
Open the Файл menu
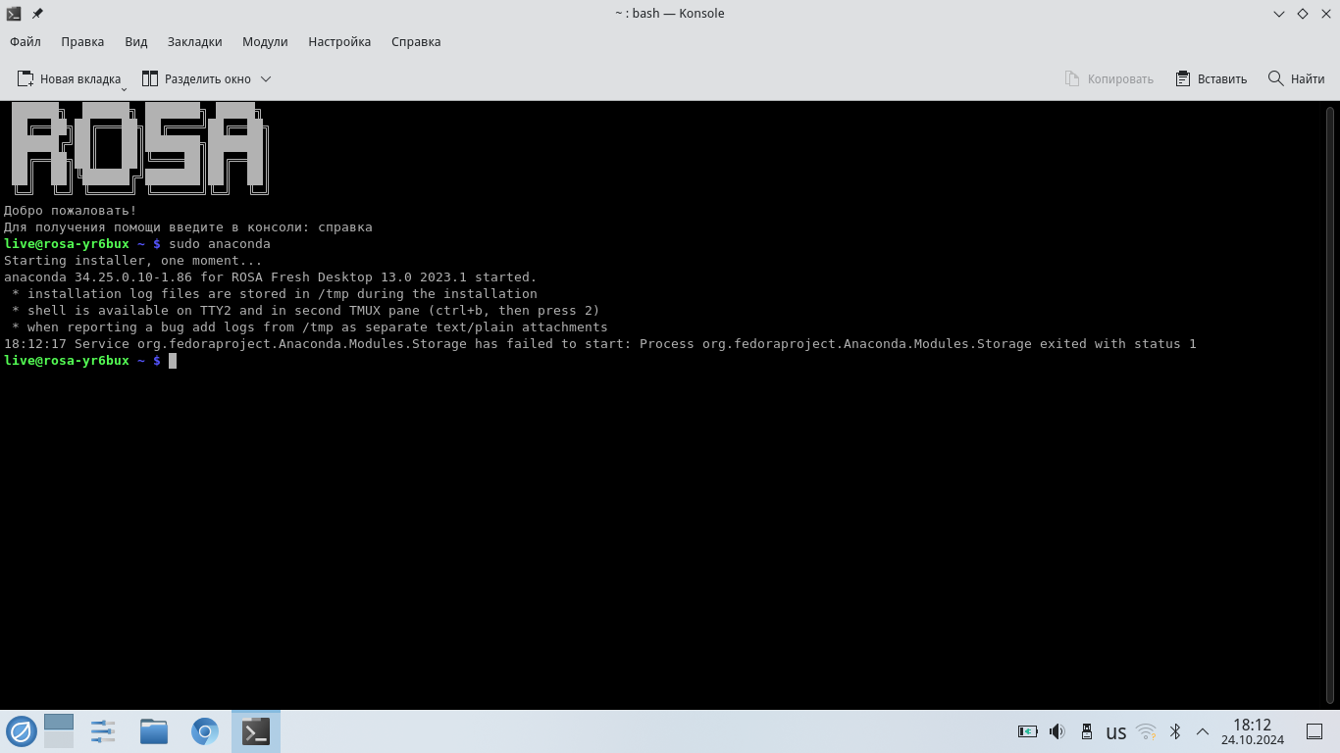pos(26,42)
